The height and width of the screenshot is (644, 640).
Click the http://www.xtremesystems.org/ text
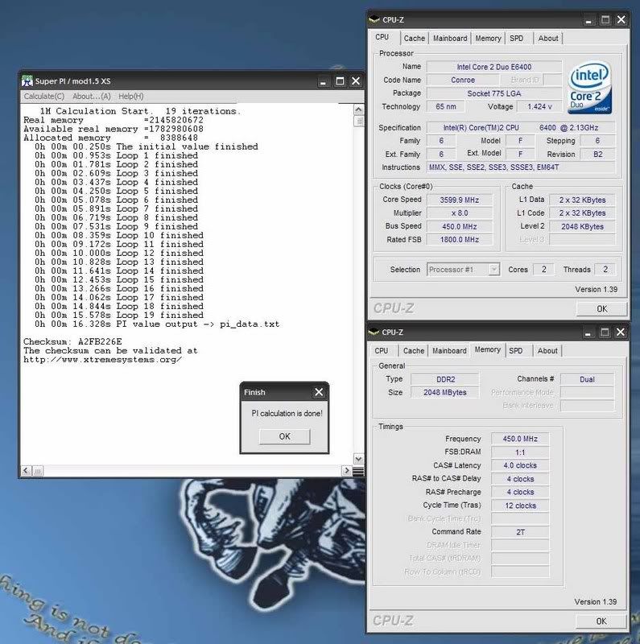103,360
